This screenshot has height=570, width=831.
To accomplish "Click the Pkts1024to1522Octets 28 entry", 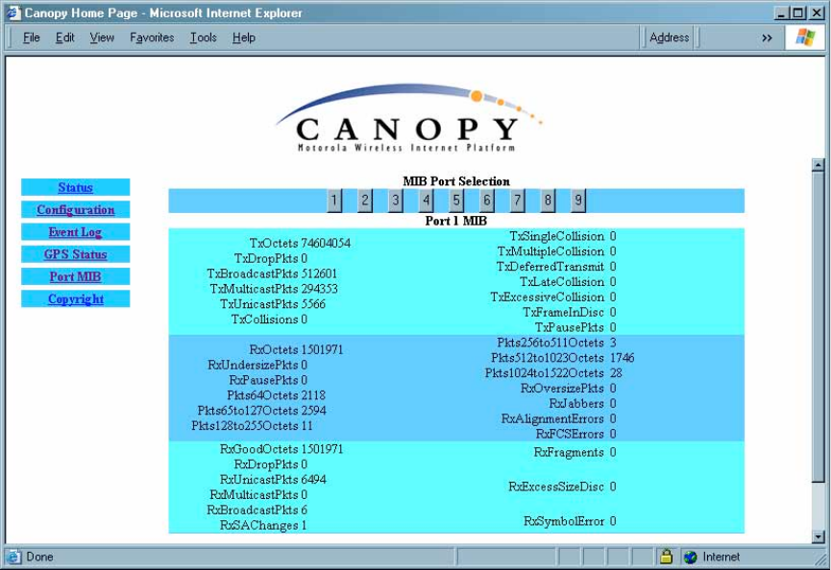I will point(553,373).
